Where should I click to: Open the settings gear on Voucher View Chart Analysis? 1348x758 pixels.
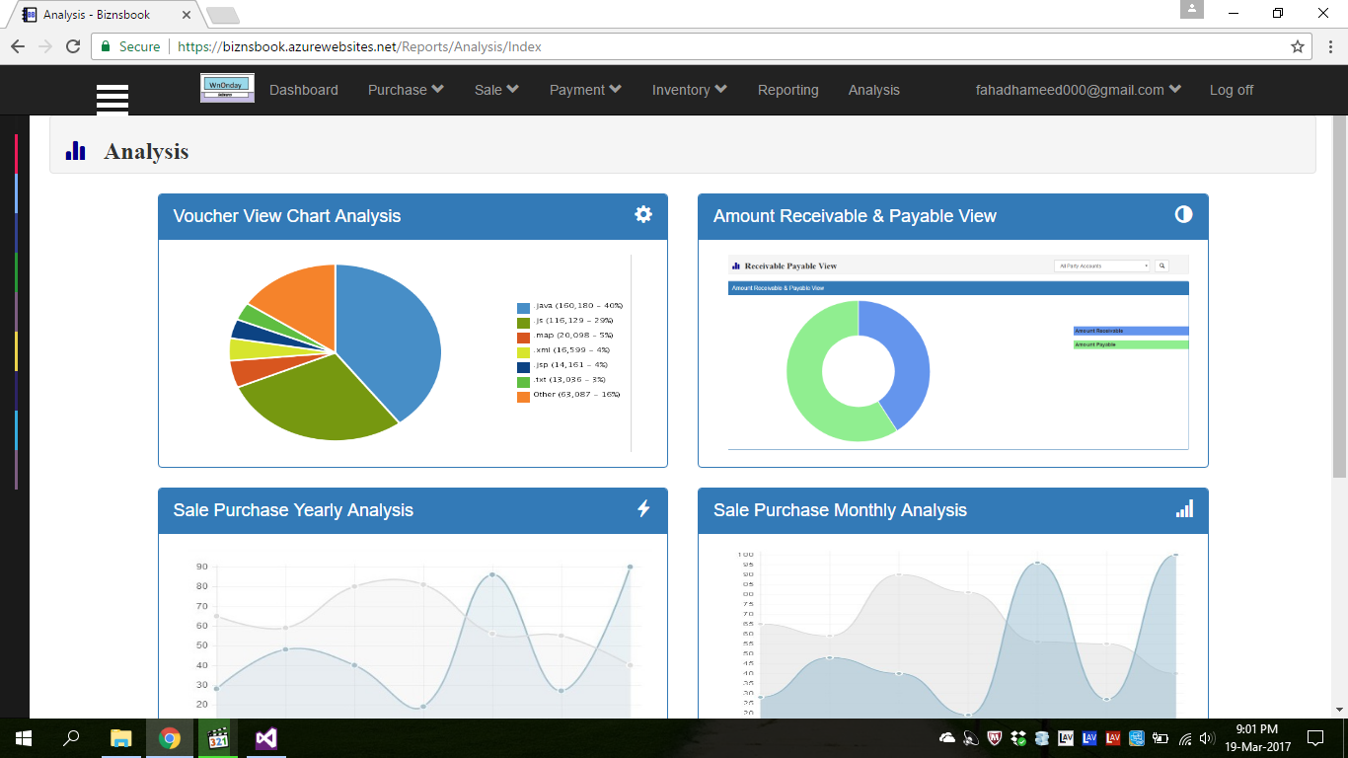point(643,214)
